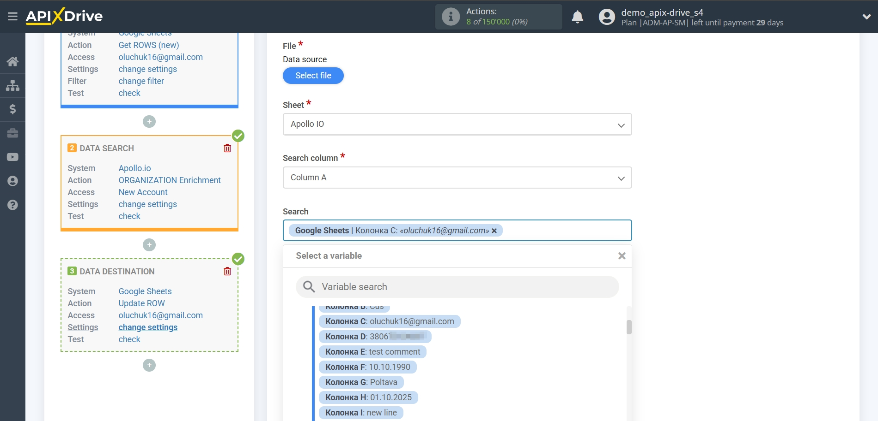Viewport: 878px width, 421px height.
Task: Open change settings under Data Destination
Action: (x=148, y=327)
